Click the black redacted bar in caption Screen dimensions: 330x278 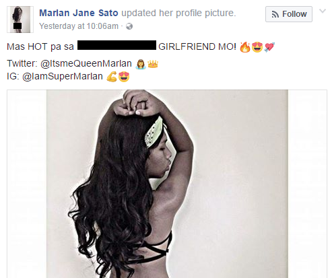(x=117, y=45)
